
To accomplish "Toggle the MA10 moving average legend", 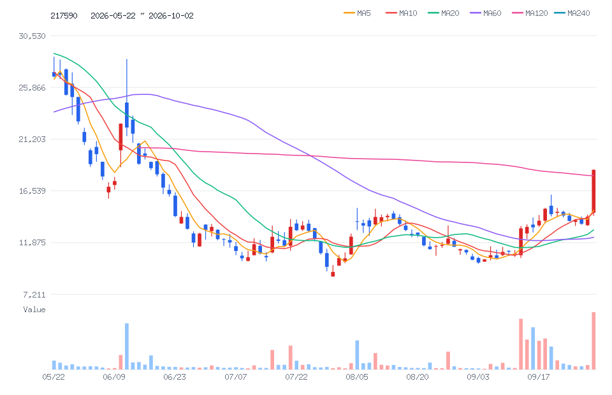I will (401, 13).
